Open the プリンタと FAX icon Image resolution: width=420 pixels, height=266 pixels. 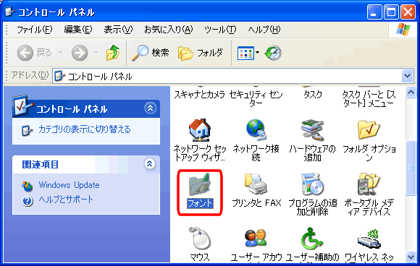(256, 184)
